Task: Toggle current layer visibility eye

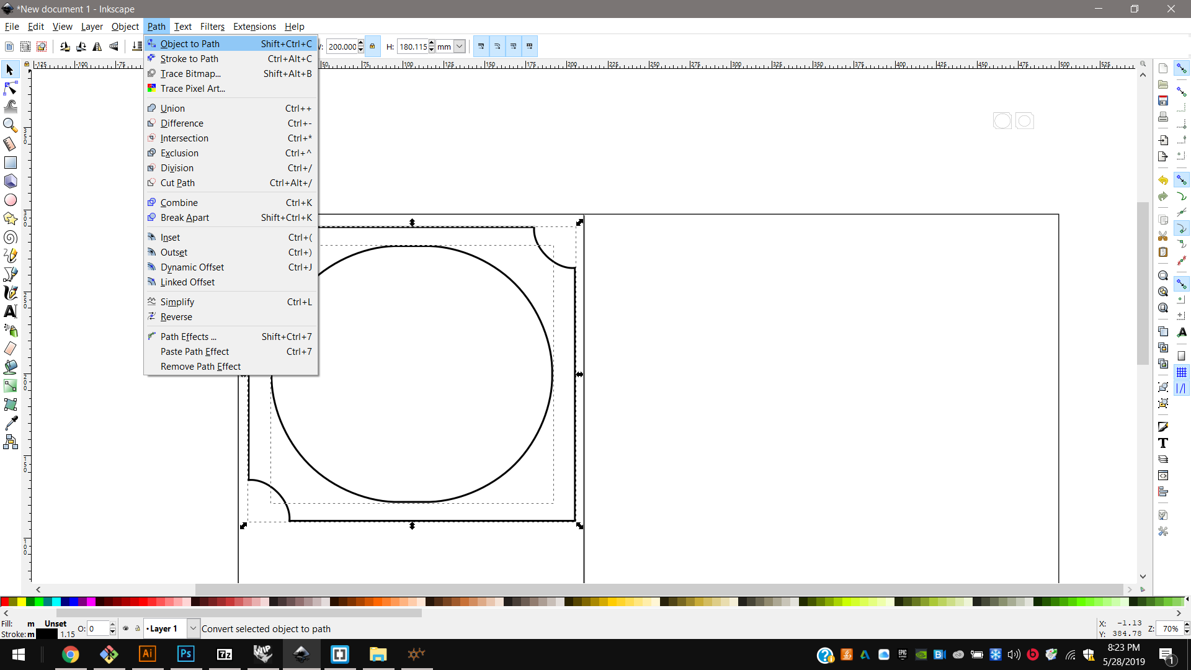Action: click(x=126, y=628)
